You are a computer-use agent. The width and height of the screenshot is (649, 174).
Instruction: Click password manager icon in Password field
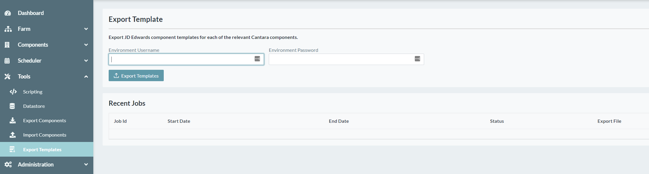[418, 59]
